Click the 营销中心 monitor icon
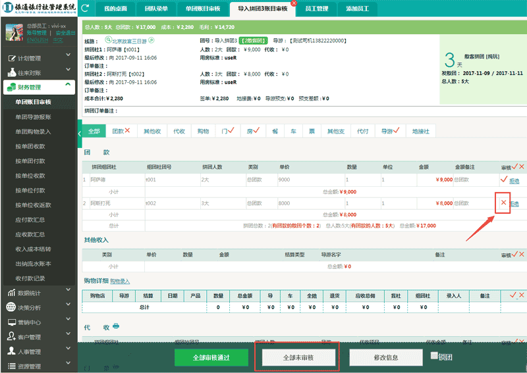Viewport: 527px width, 373px height. coord(11,322)
